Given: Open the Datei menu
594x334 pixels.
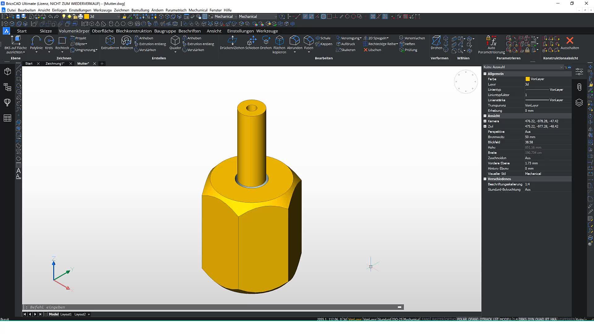Looking at the screenshot, I should click(x=11, y=10).
